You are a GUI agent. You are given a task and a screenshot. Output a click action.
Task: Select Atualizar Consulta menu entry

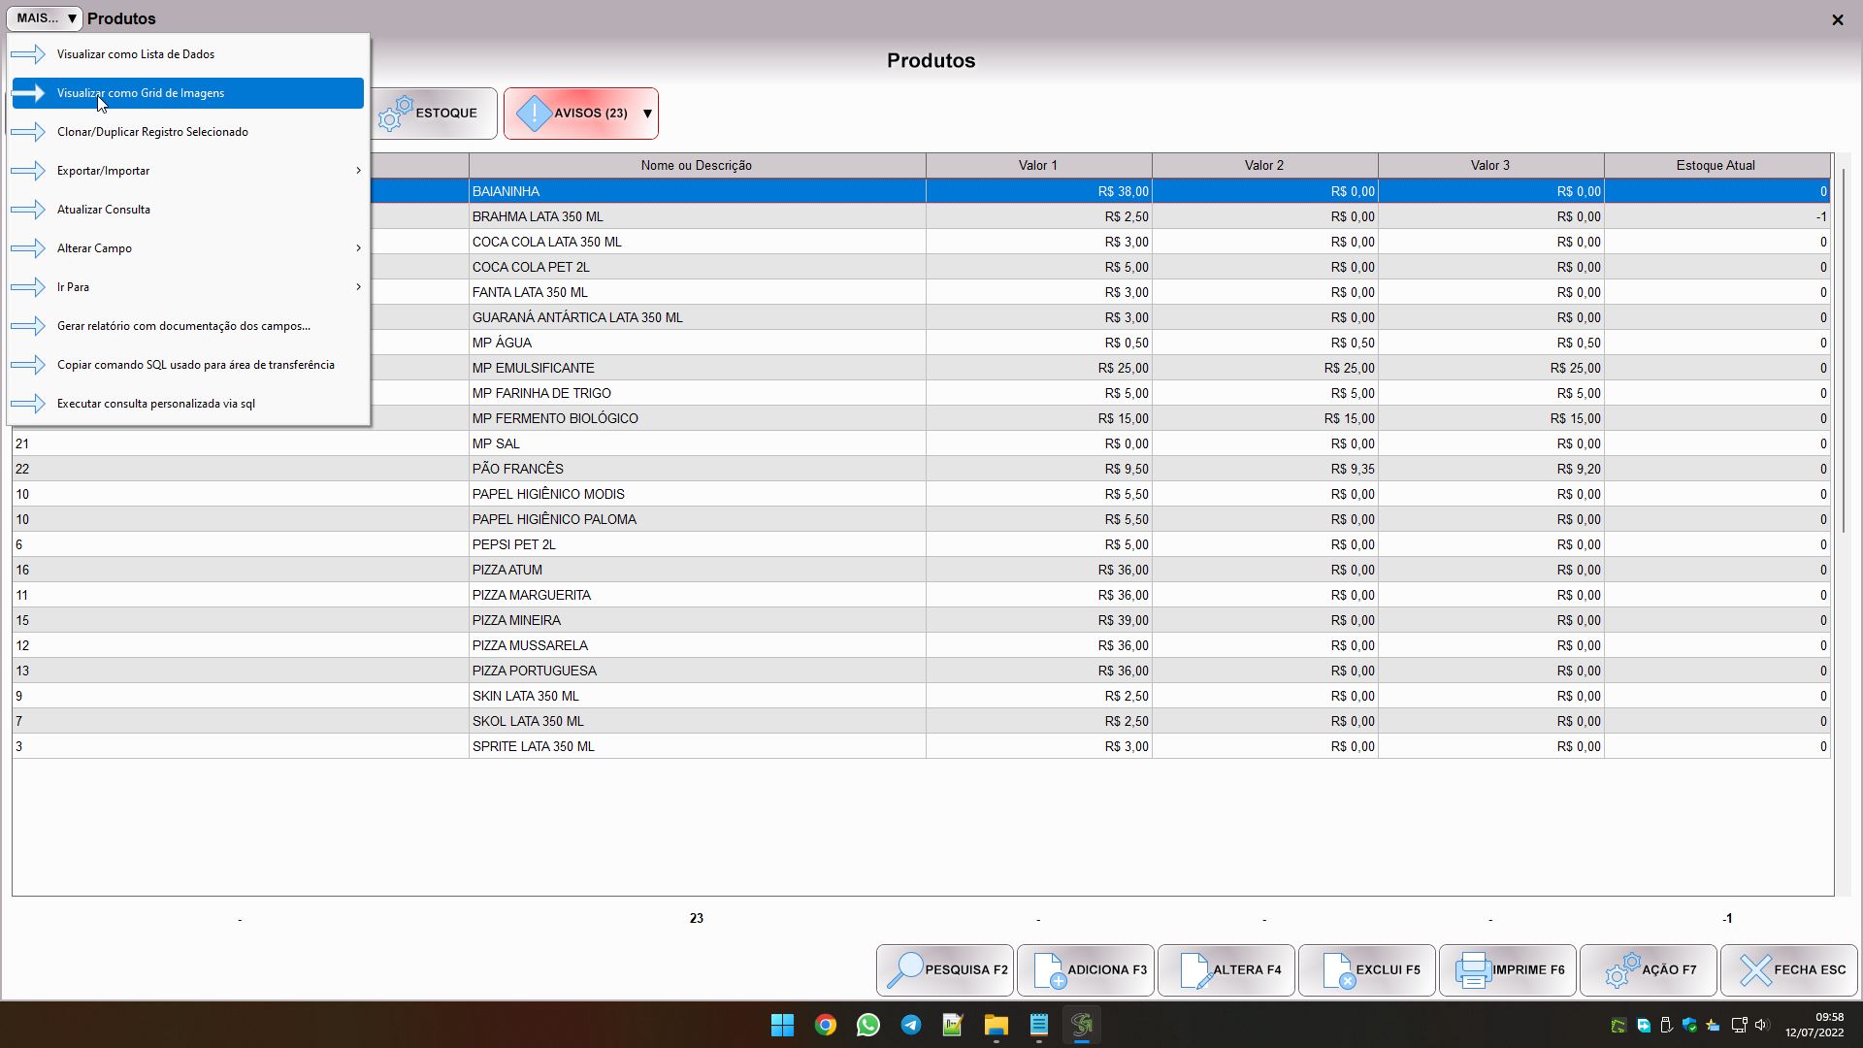(104, 210)
